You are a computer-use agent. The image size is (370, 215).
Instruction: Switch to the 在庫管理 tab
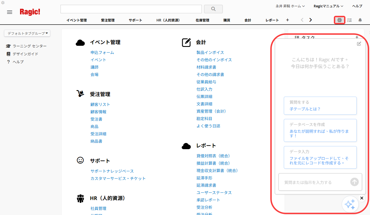(202, 20)
